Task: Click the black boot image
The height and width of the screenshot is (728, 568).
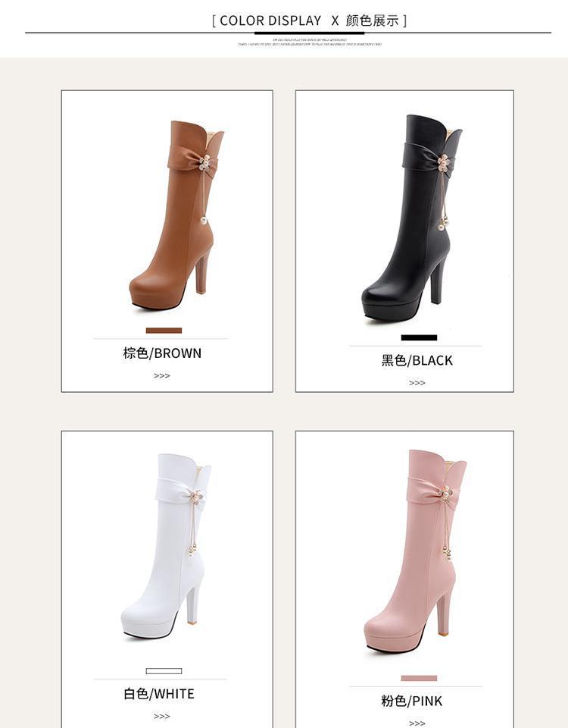Action: pos(412,218)
